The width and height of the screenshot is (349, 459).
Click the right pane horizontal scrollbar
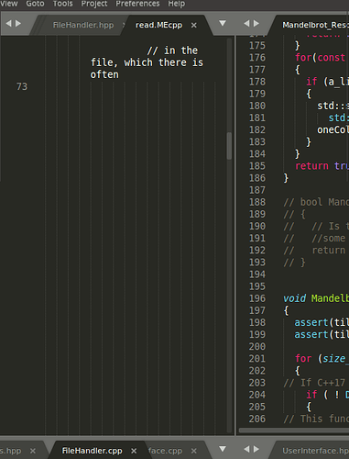click(294, 431)
